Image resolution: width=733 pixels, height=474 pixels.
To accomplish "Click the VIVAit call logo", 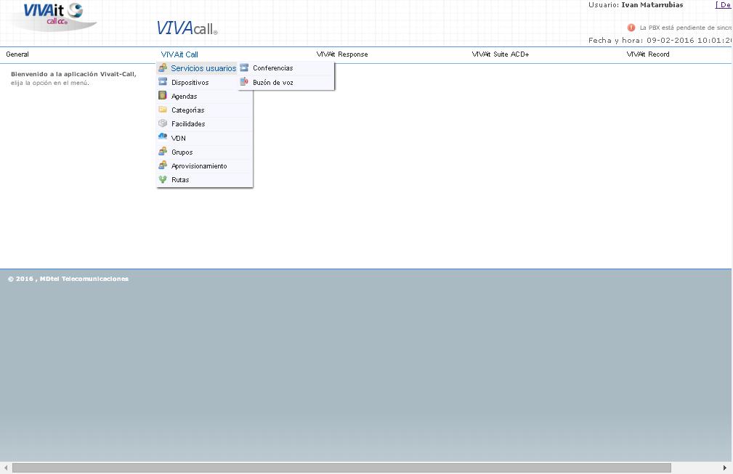I will pos(53,15).
